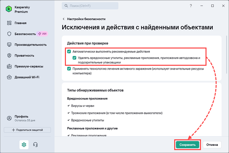229x153 pixels.
Task: Open Профиль account entry
Action: pyautogui.click(x=21, y=118)
